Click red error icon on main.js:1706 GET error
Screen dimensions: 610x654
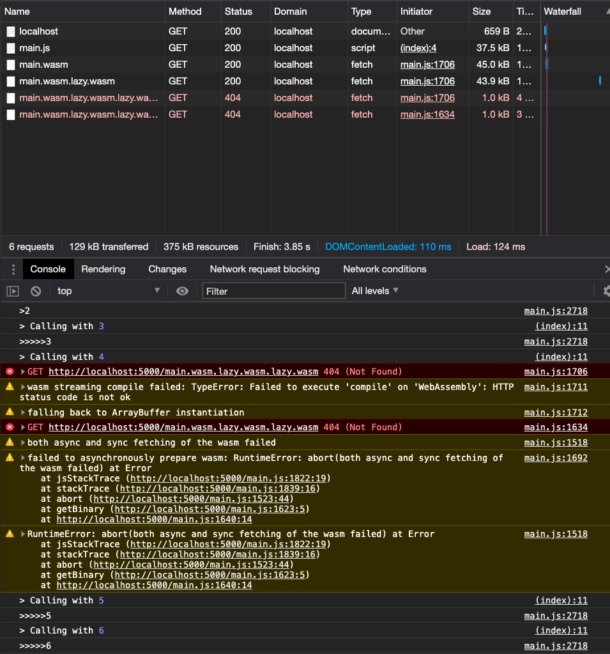coord(10,371)
